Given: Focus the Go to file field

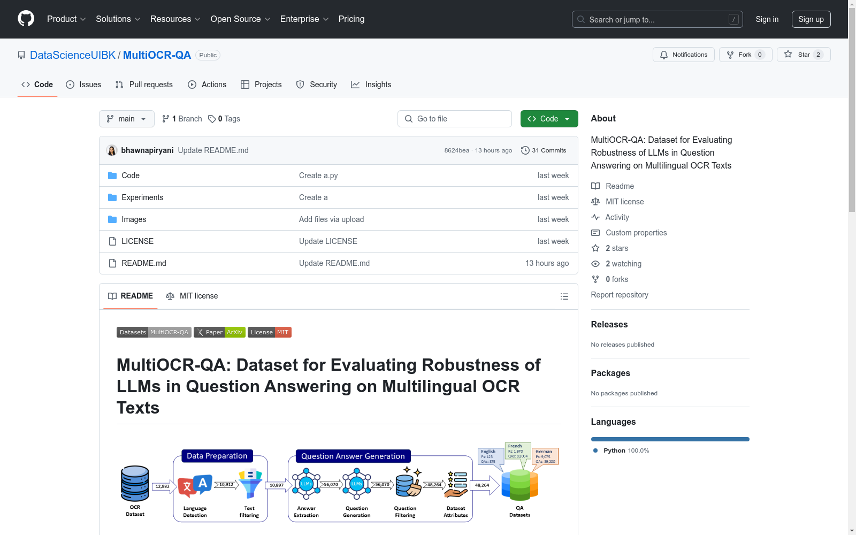Looking at the screenshot, I should (455, 119).
